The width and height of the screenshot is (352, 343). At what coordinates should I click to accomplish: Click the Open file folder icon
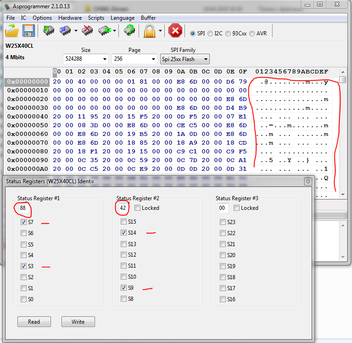coord(12,31)
